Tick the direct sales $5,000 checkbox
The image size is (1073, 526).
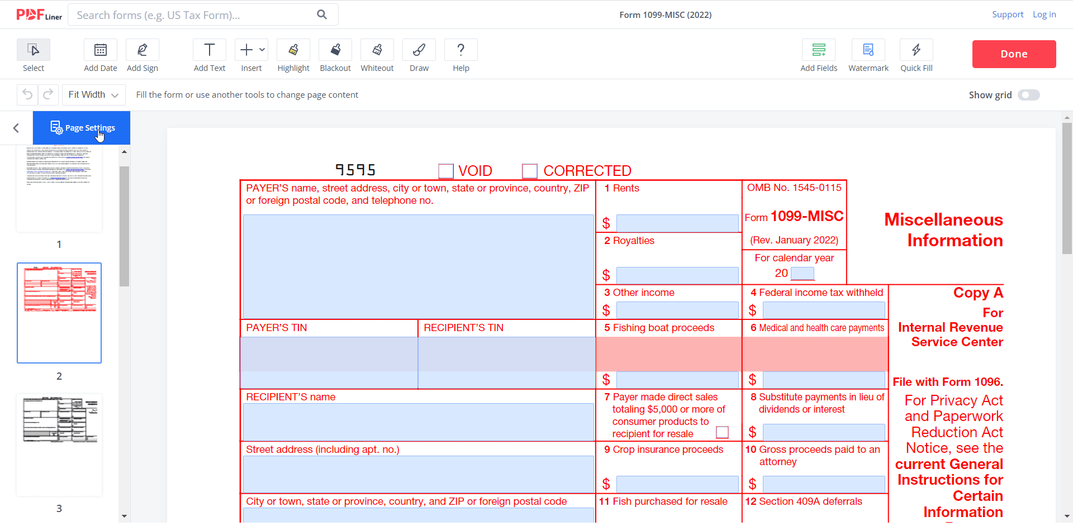(x=722, y=432)
